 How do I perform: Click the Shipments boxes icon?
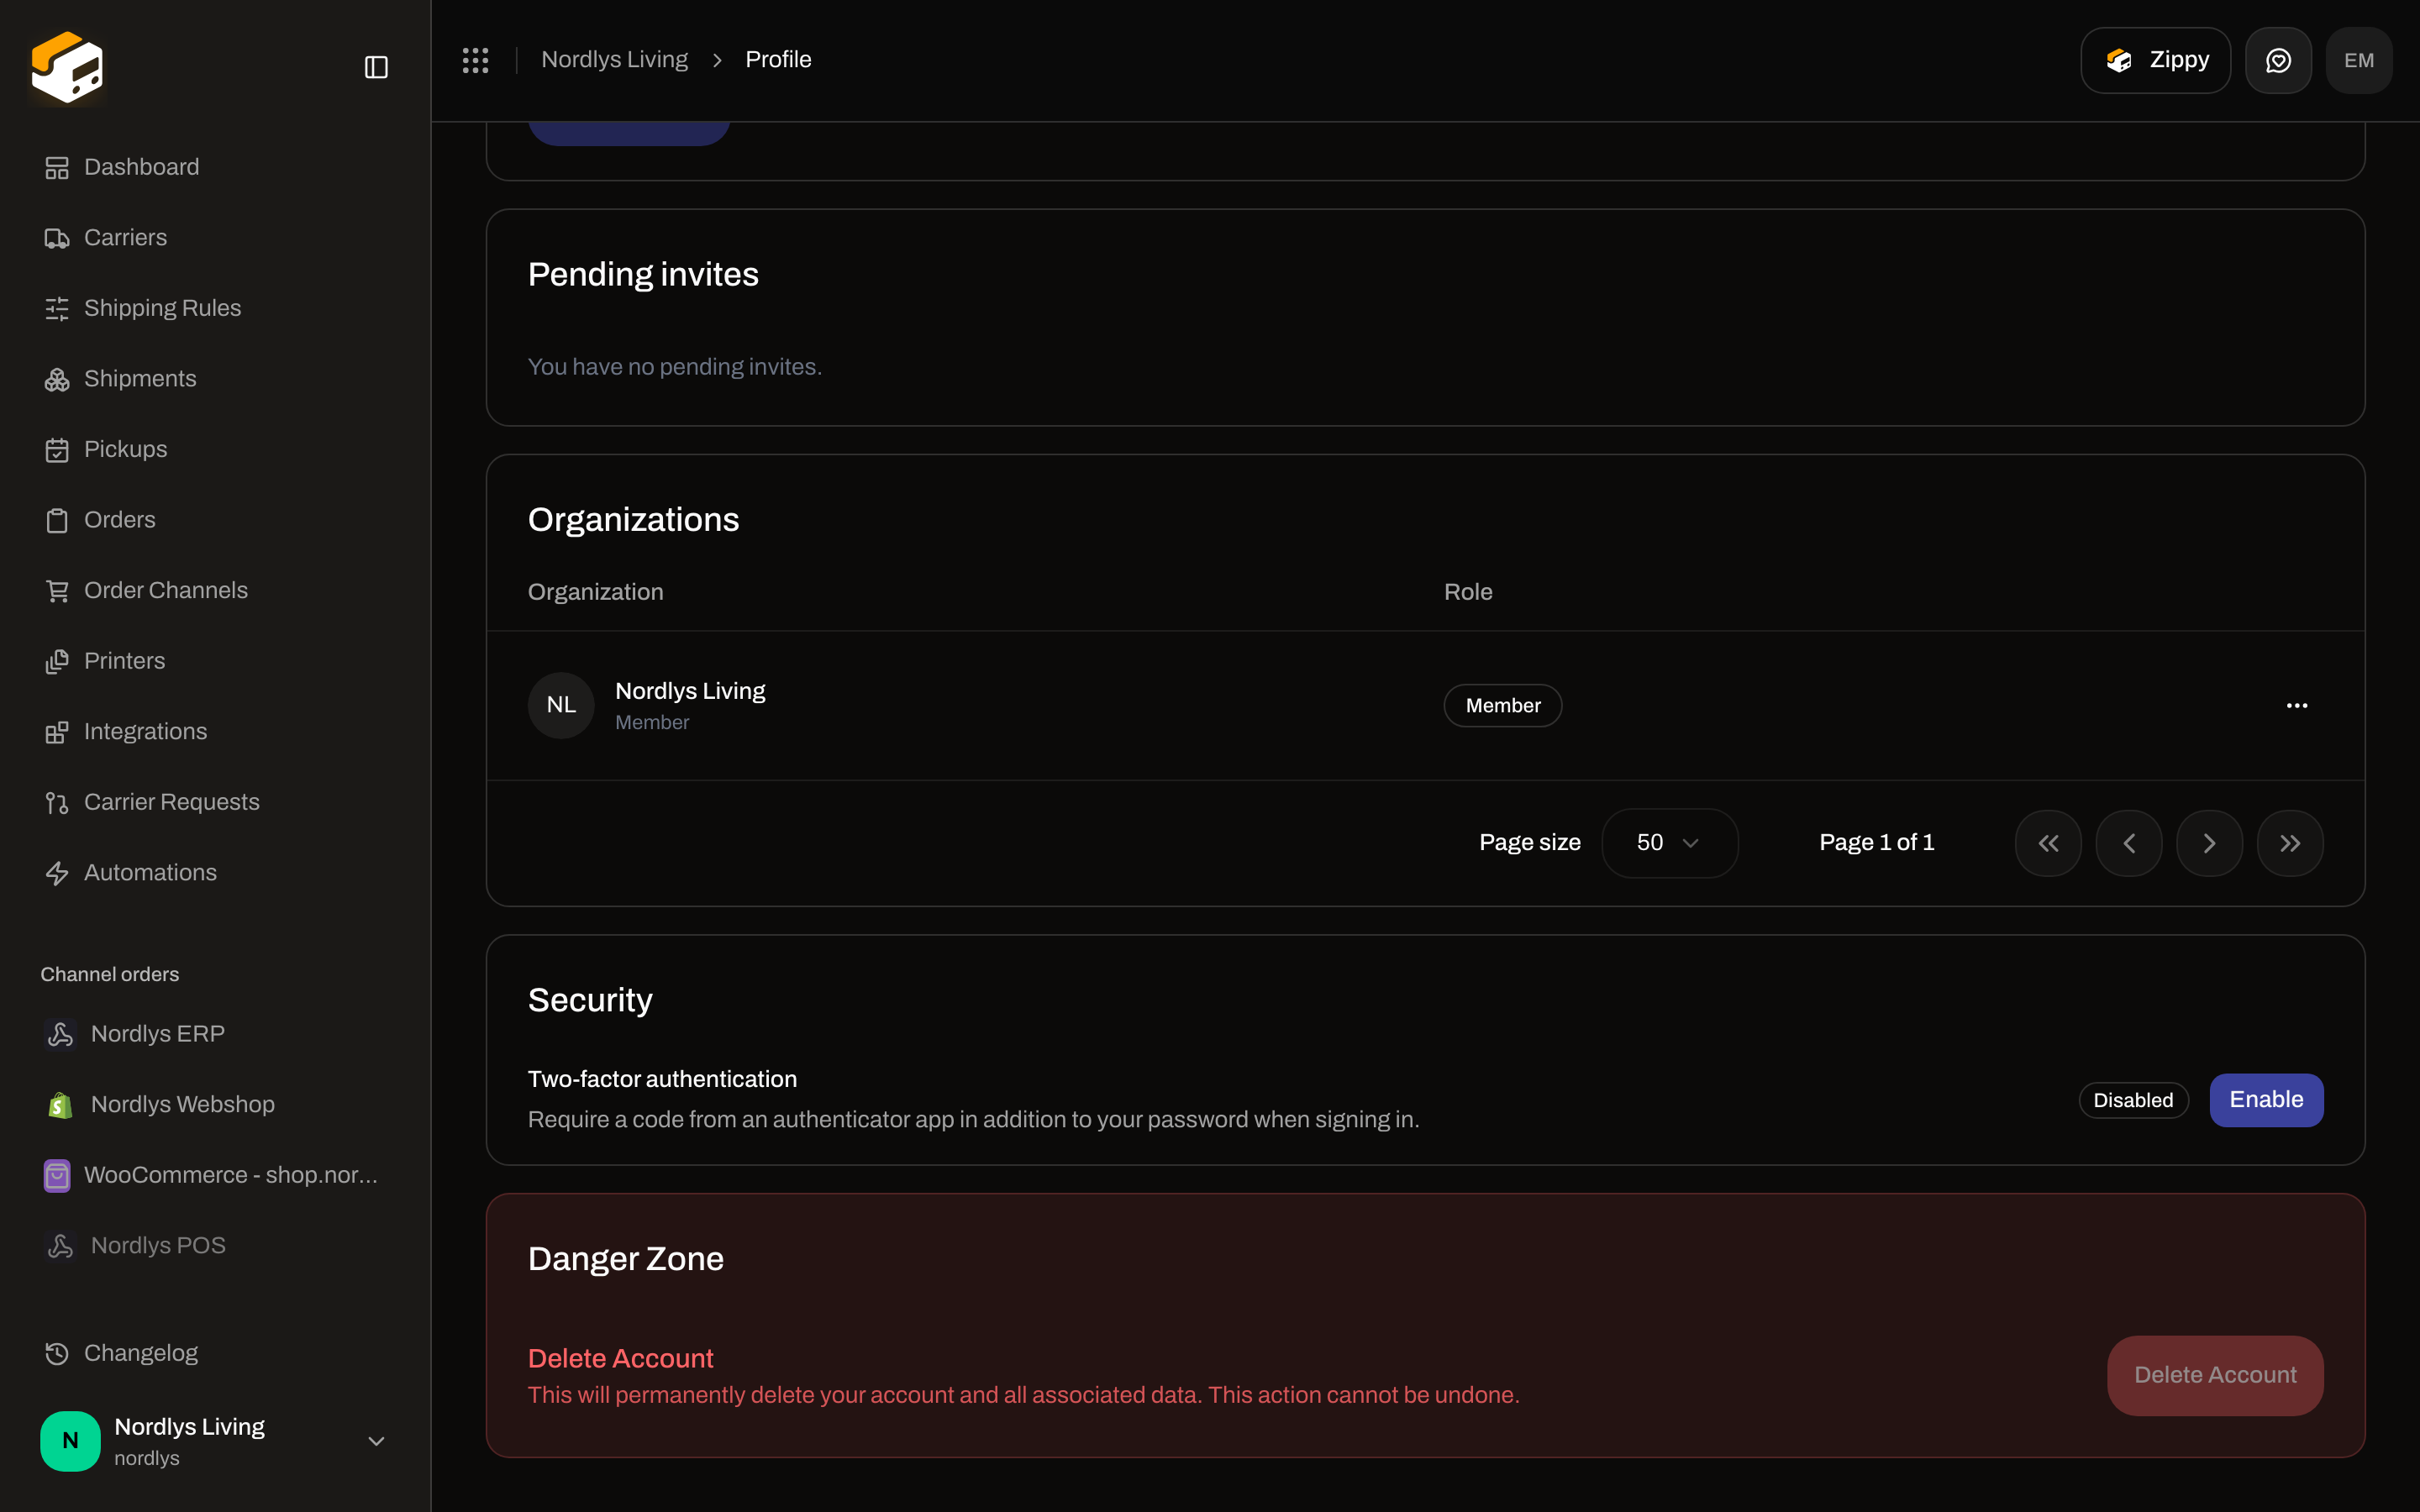click(x=57, y=379)
